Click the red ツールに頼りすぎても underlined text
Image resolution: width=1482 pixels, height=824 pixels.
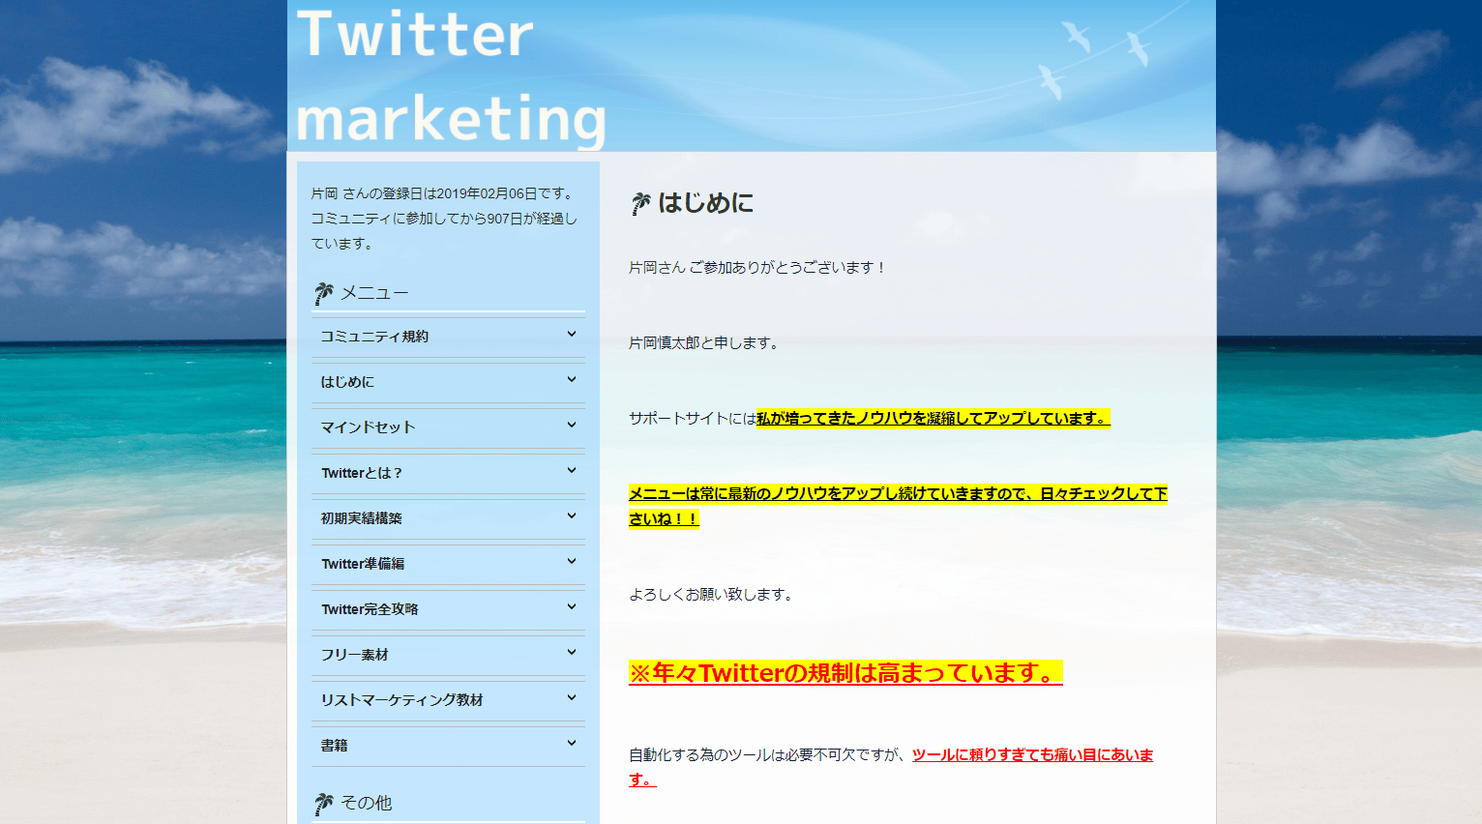click(1031, 755)
